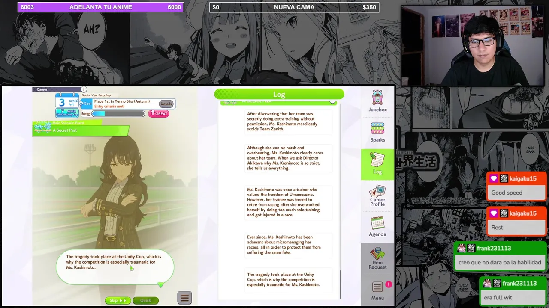Click kaigaku15's badge on Good speed message
Screen dimensions: 549x308
click(494, 178)
